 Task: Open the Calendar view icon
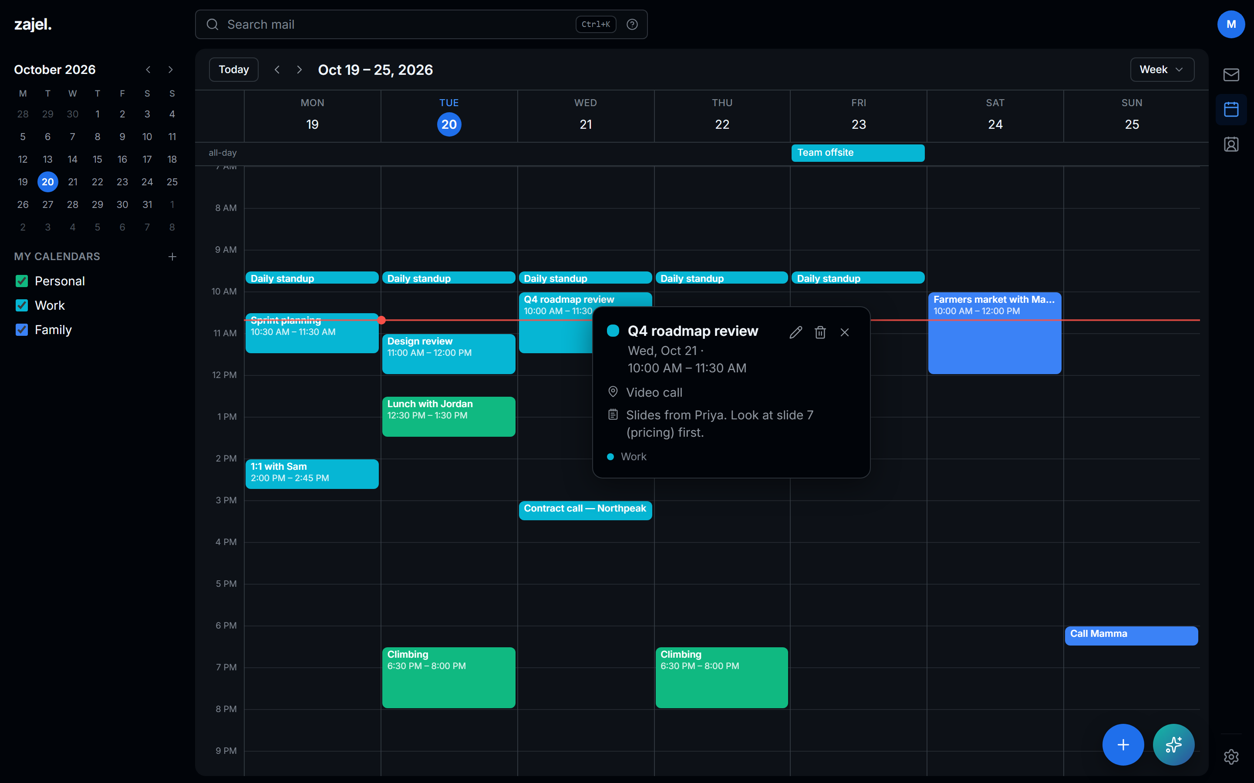pyautogui.click(x=1230, y=109)
